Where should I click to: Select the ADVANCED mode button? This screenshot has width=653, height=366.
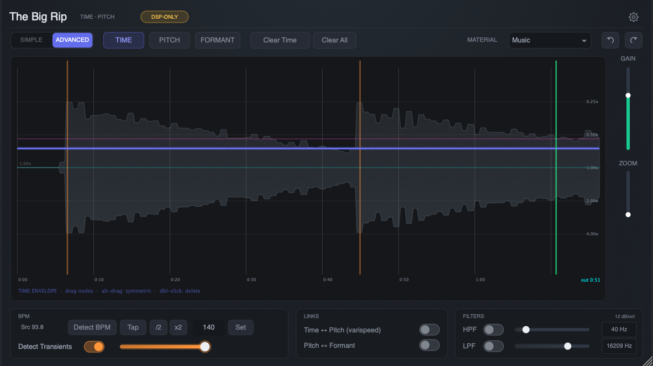pos(72,40)
